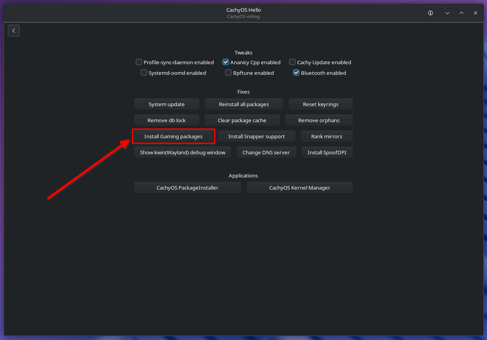Run a System update
This screenshot has width=487, height=340.
(166, 104)
